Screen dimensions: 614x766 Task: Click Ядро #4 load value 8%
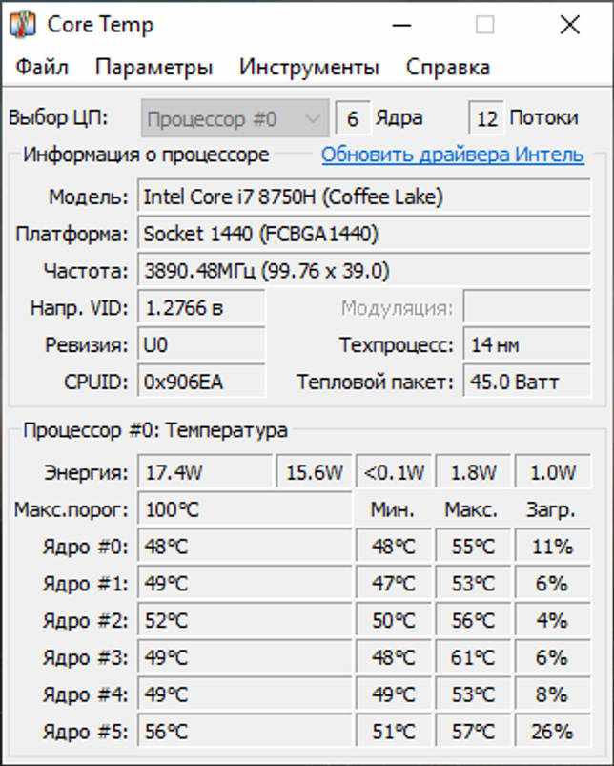tap(552, 694)
